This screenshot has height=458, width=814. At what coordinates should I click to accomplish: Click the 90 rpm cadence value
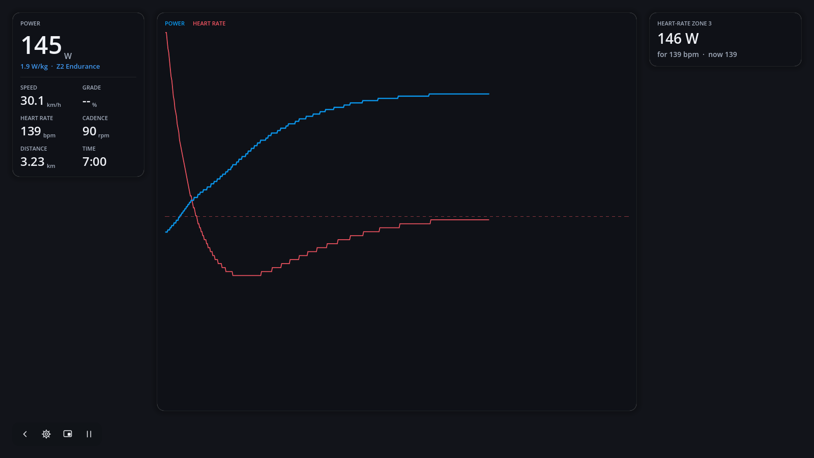tap(96, 131)
